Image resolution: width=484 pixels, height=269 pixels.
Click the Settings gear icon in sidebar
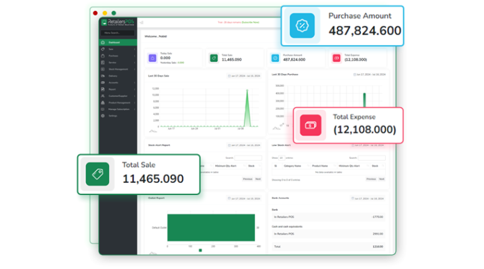[103, 116]
